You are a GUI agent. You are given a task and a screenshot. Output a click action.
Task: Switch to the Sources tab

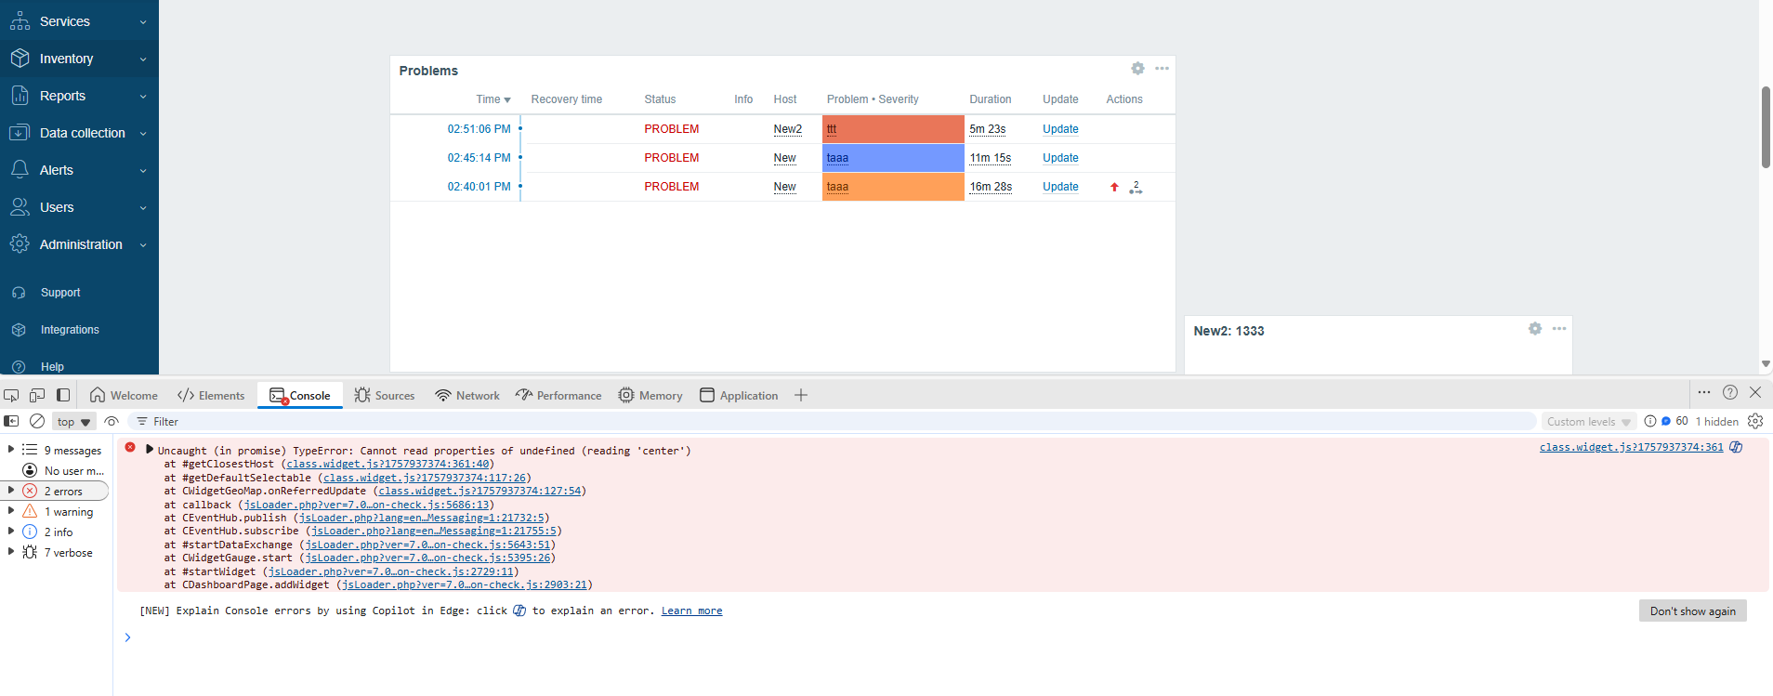pos(385,395)
